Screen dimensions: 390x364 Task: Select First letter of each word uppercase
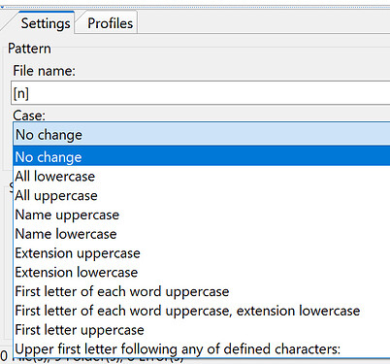[x=202, y=291]
